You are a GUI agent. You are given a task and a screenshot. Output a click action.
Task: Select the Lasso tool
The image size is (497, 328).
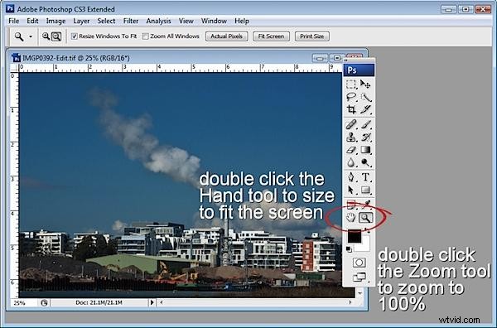tap(351, 97)
